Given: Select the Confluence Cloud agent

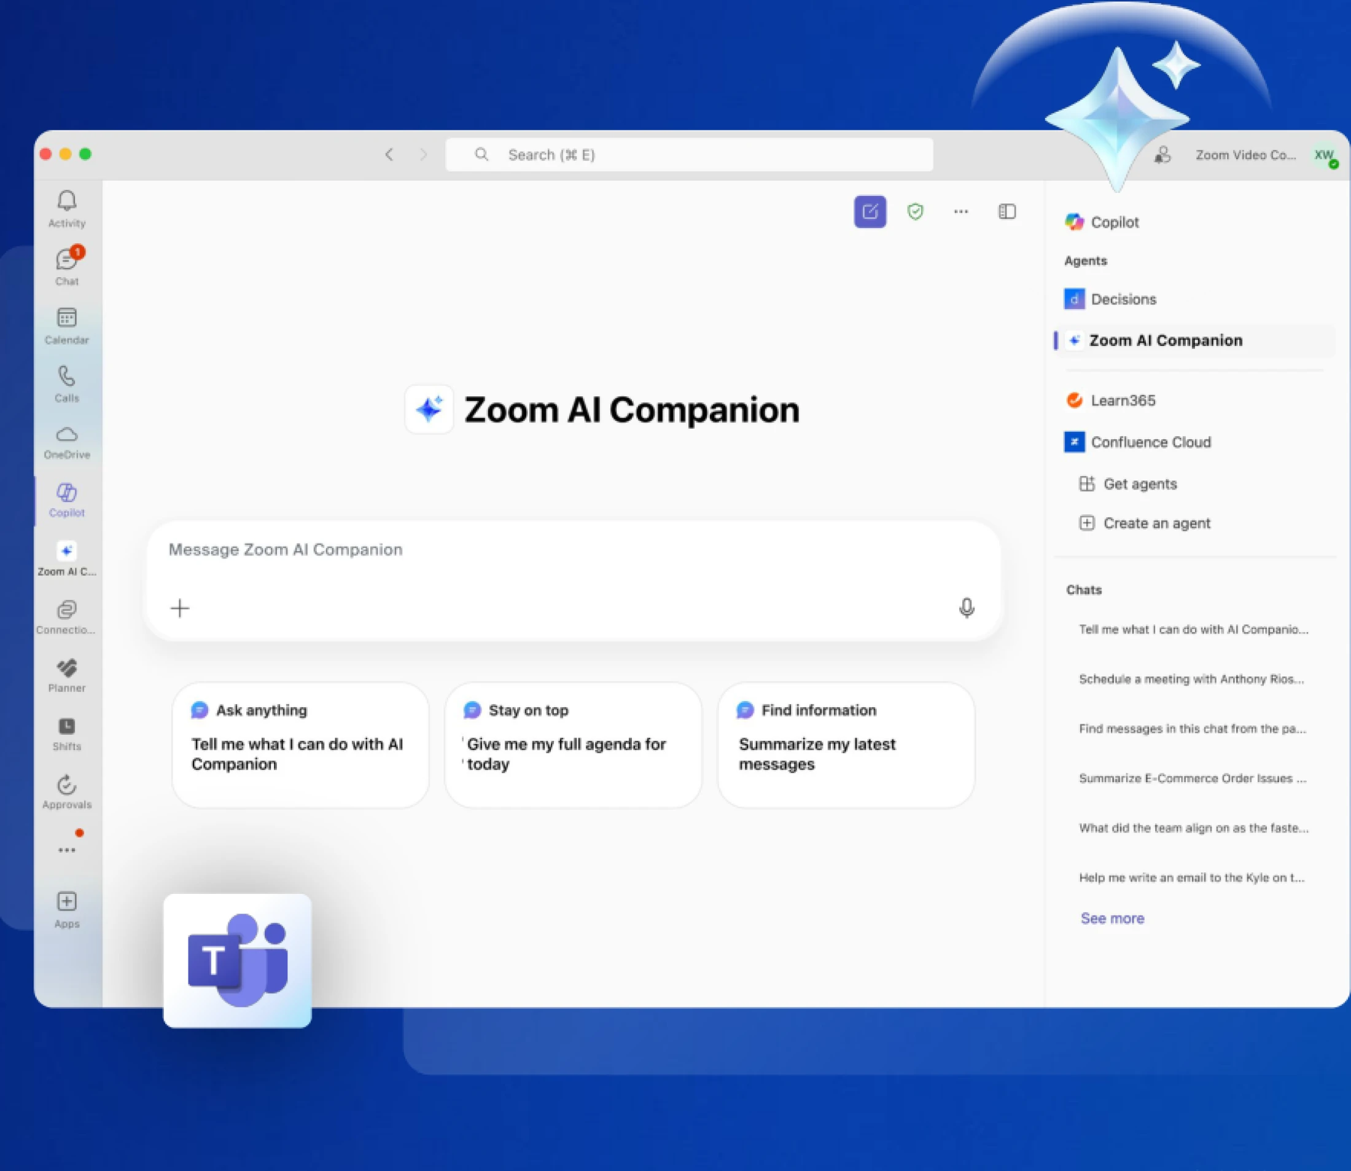Looking at the screenshot, I should coord(1138,442).
